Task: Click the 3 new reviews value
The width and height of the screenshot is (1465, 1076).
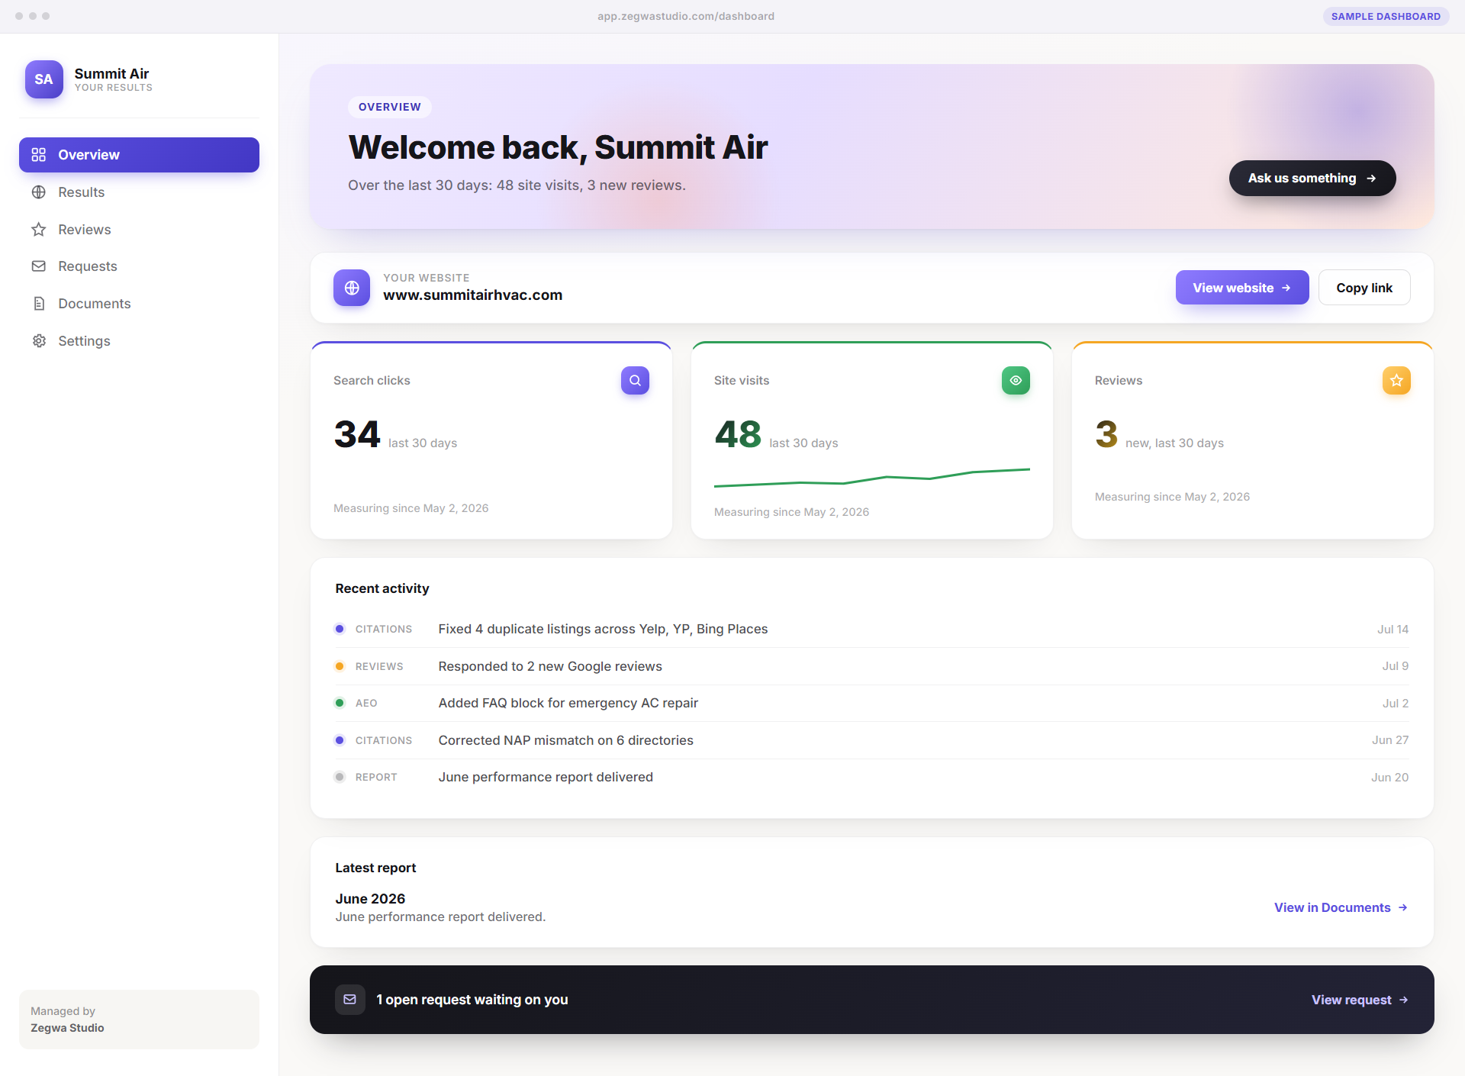Action: 1106,434
